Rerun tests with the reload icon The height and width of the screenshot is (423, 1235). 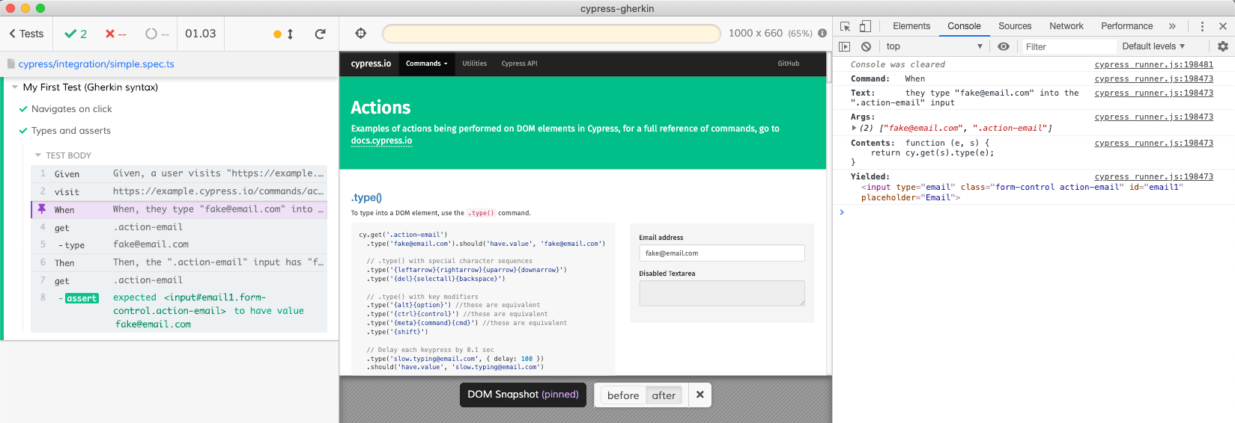click(x=320, y=34)
